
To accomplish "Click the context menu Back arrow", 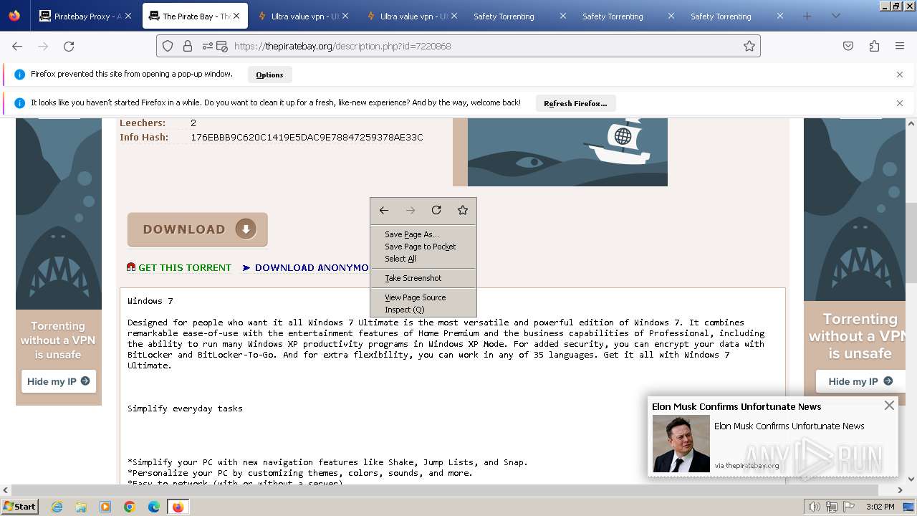I will 384,210.
